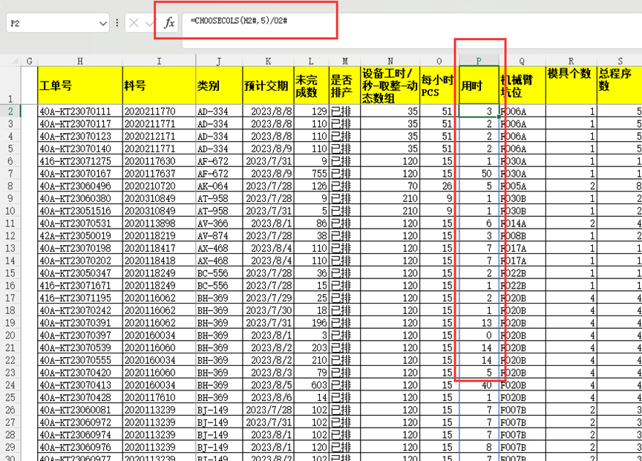The width and height of the screenshot is (642, 461).
Task: Click cell 40A-KT23070111
Action: pyautogui.click(x=80, y=111)
